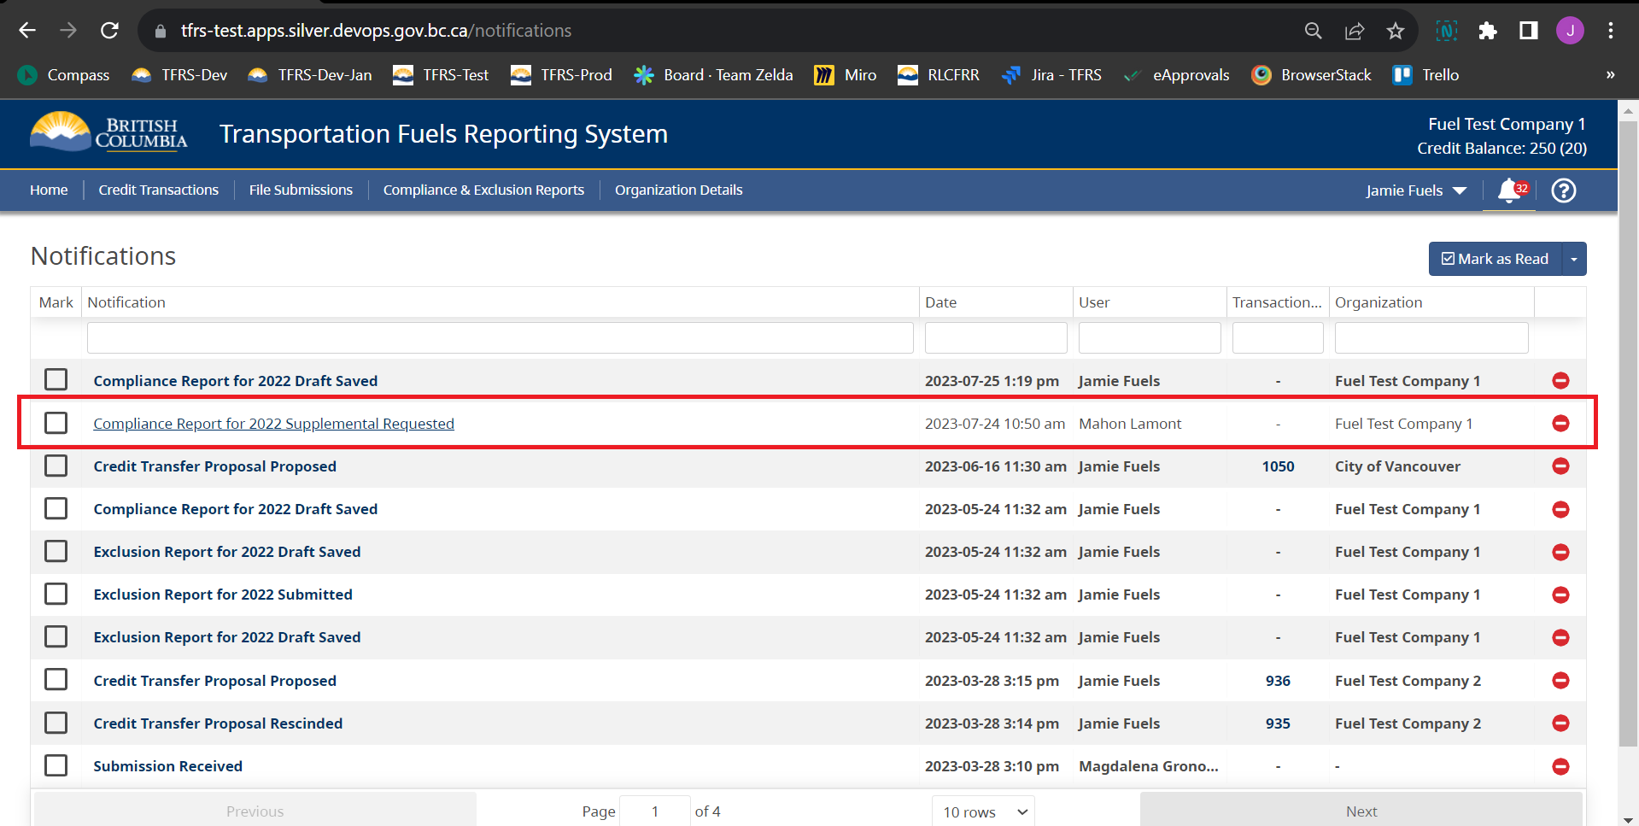
Task: Open the Jira - TFRS bookmark
Action: pos(1051,75)
